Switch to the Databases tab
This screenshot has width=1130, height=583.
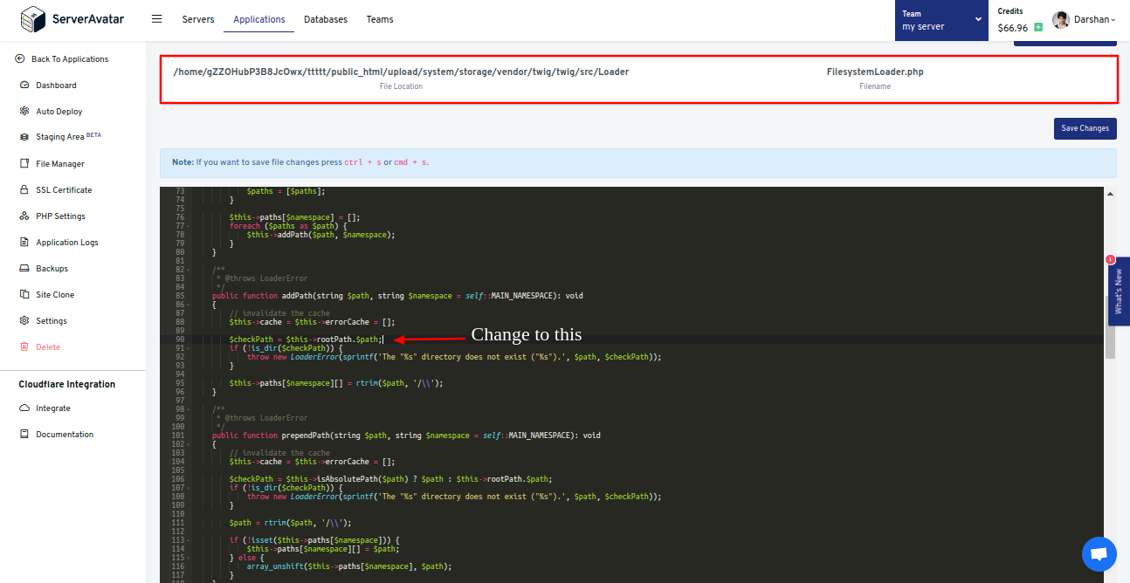[x=325, y=18]
